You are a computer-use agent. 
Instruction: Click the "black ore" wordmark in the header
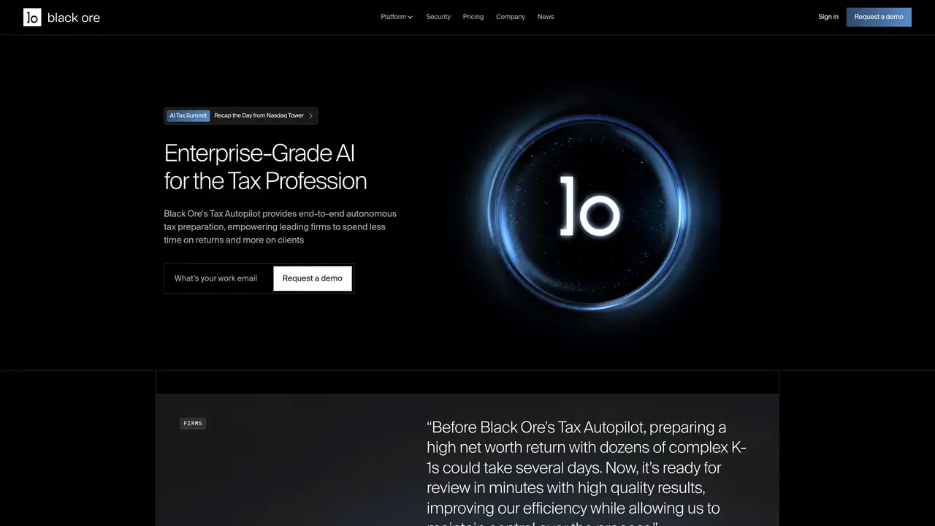point(74,18)
